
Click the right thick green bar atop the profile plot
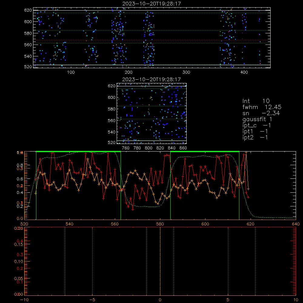pyautogui.click(x=205, y=152)
